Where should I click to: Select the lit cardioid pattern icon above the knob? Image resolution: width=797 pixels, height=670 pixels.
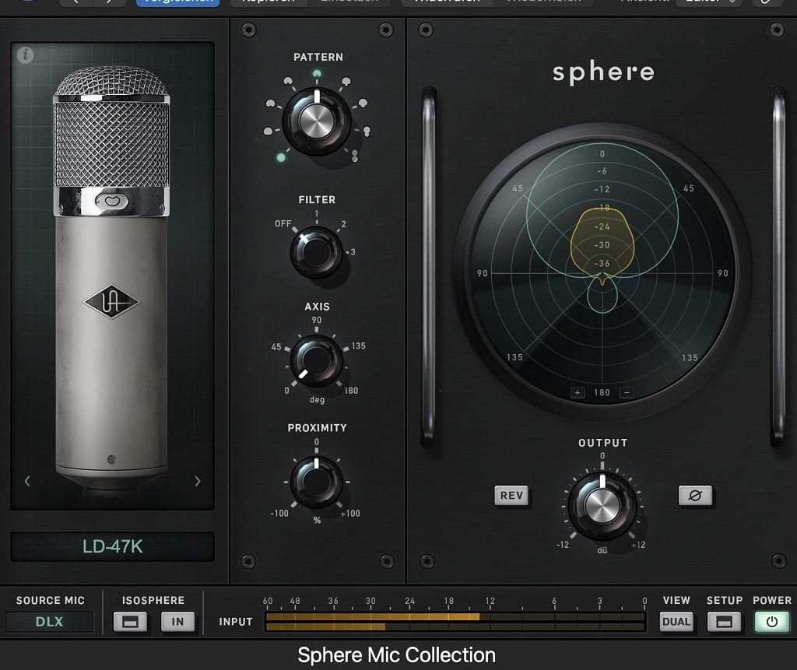pyautogui.click(x=317, y=74)
